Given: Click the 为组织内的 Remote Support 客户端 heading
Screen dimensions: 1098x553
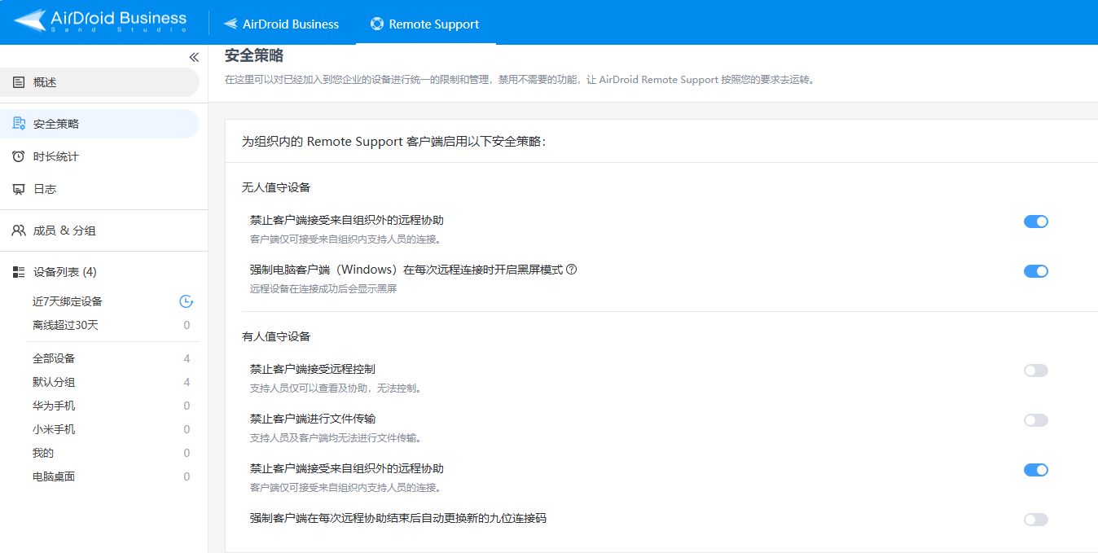Looking at the screenshot, I should point(393,142).
